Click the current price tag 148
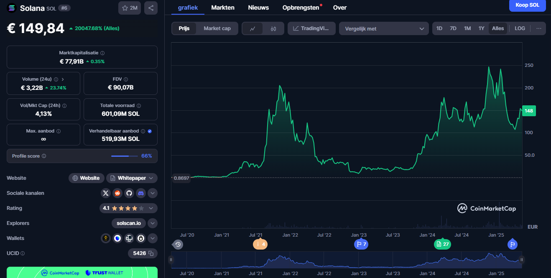This screenshot has height=278, width=551. coord(529,111)
